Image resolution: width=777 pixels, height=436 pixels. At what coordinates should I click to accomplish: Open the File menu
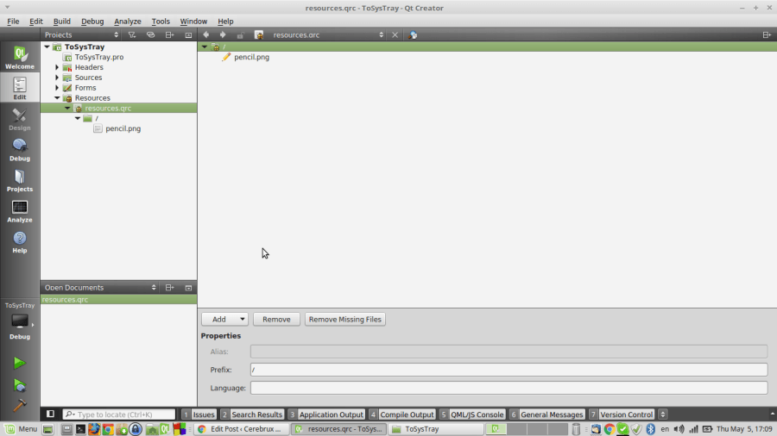(13, 22)
